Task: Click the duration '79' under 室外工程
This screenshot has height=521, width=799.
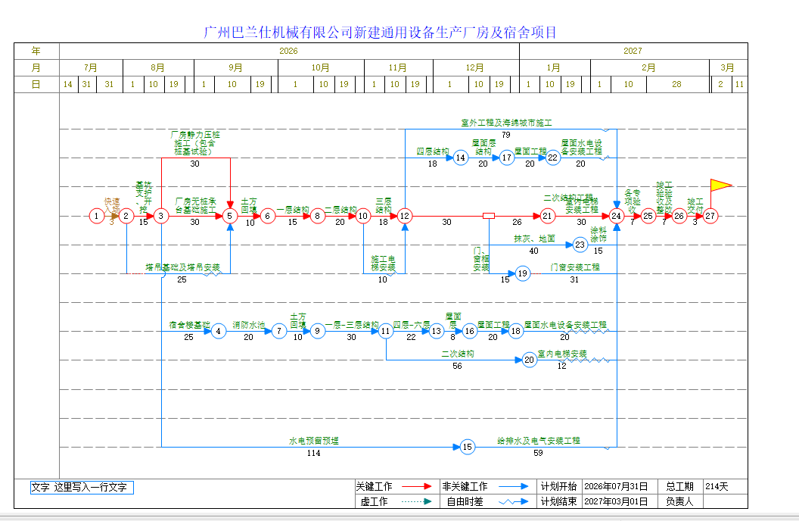Action: pos(506,135)
